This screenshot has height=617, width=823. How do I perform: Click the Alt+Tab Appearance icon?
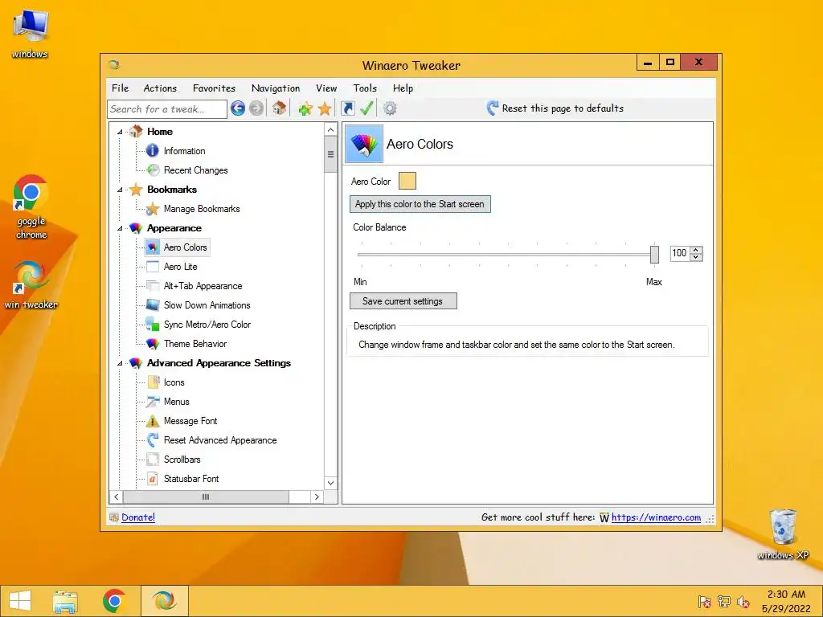pyautogui.click(x=153, y=286)
